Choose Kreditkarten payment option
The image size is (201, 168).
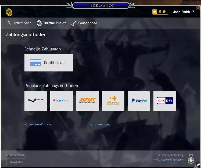pos(49,63)
